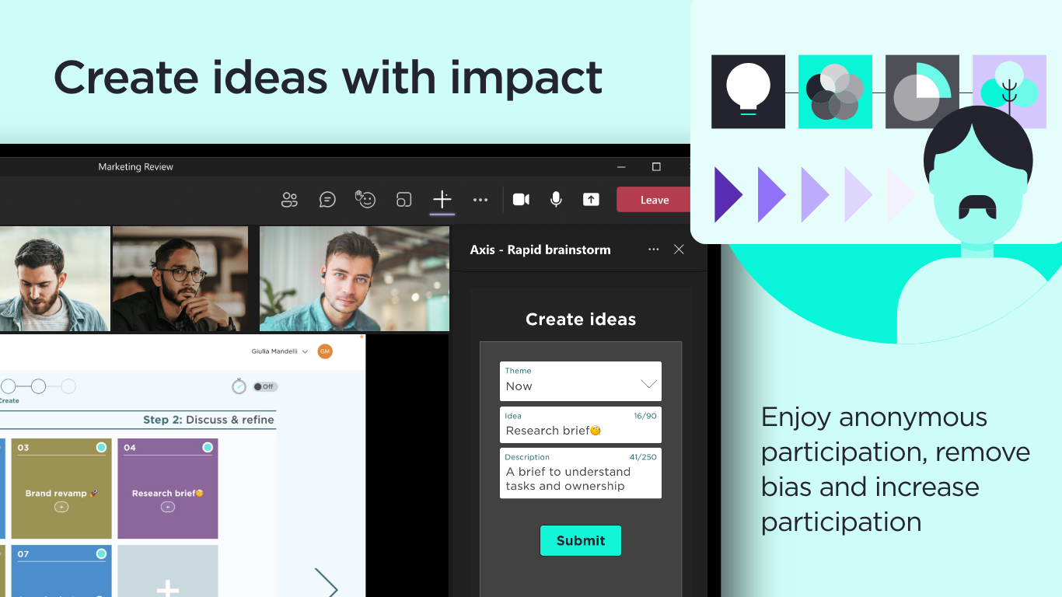Expand the Theme dropdown showing Now
This screenshot has width=1062, height=597.
pyautogui.click(x=581, y=381)
